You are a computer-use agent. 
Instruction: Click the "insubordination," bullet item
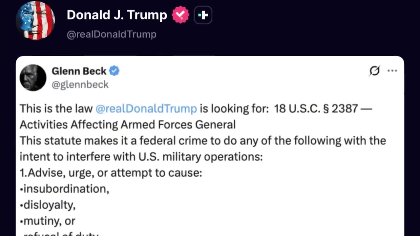[65, 189]
